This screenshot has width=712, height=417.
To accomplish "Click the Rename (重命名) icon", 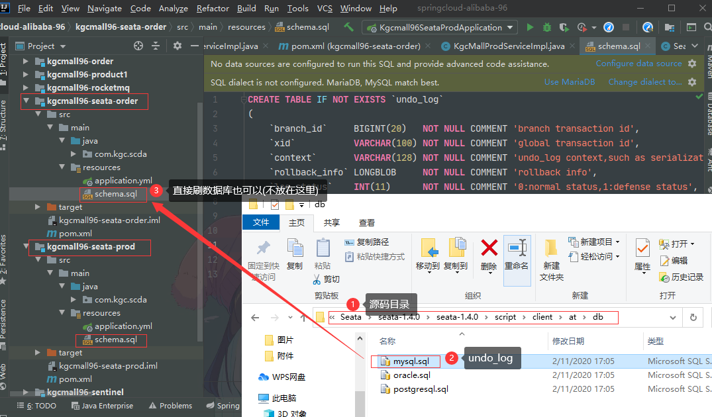I will point(517,248).
